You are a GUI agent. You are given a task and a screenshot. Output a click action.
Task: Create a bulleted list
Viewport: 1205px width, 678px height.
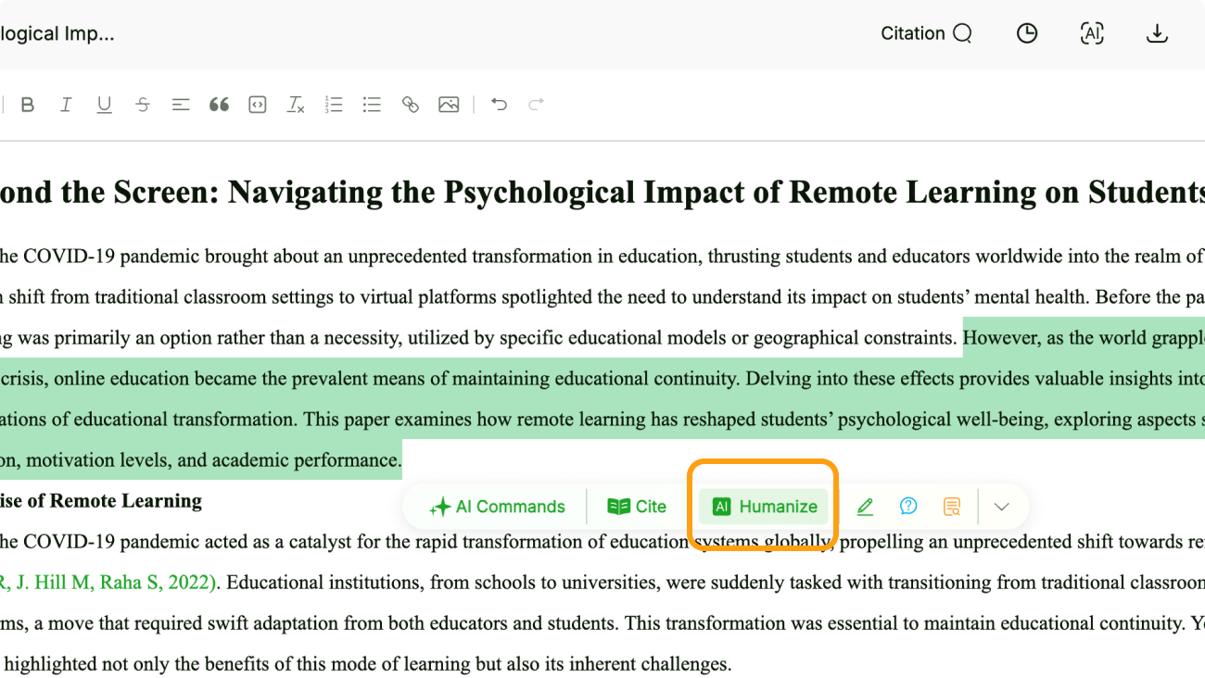(x=373, y=105)
